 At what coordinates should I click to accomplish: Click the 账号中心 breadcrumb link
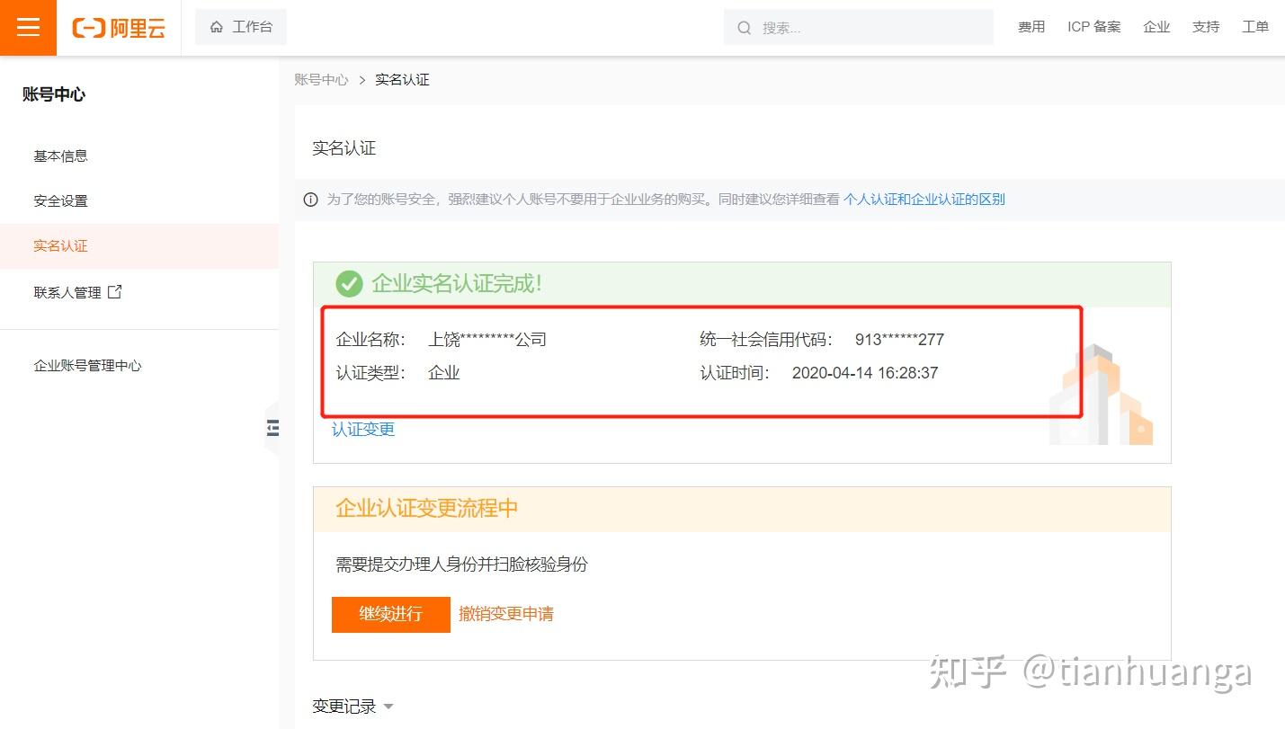pos(321,80)
